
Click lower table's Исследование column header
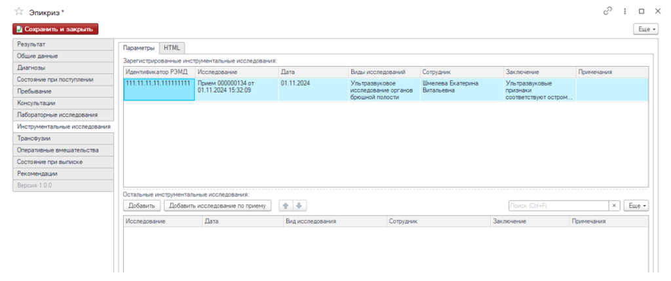tap(163, 221)
